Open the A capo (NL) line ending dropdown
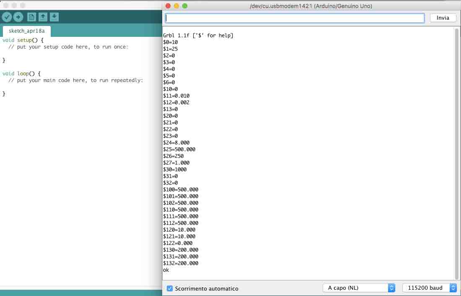The width and height of the screenshot is (461, 296). coord(359,288)
